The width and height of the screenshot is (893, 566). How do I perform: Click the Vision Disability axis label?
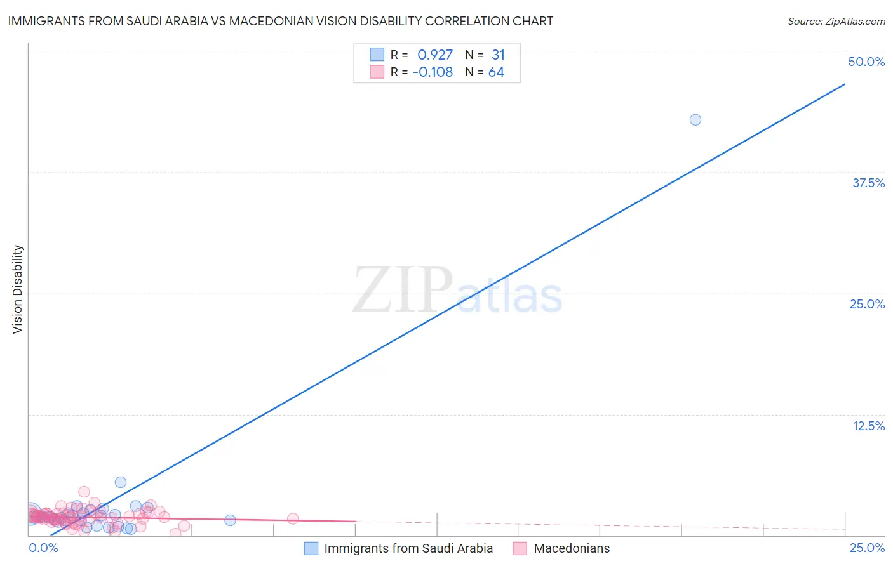tap(17, 289)
